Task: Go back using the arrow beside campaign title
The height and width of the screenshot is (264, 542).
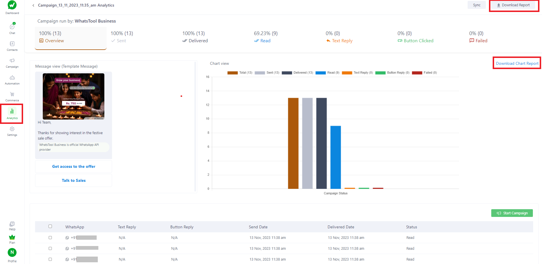Action: tap(33, 5)
